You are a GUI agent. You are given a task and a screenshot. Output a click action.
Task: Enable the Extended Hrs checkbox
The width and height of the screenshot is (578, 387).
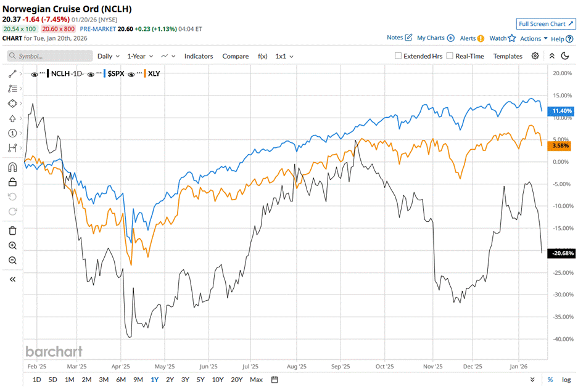(x=398, y=55)
